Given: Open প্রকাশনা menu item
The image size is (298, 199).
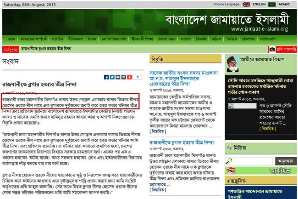Looking at the screenshot, I should pyautogui.click(x=248, y=39).
